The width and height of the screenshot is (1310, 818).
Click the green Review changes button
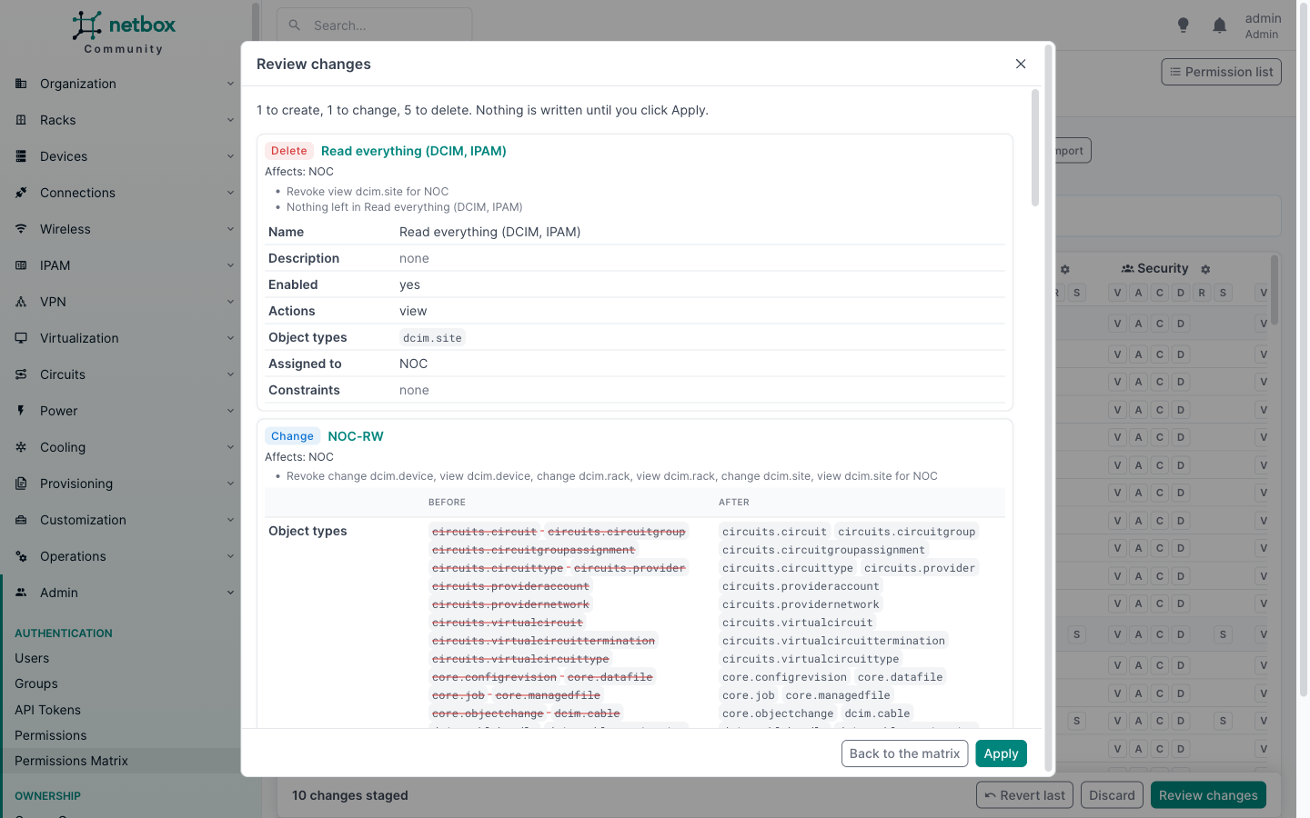click(1208, 795)
